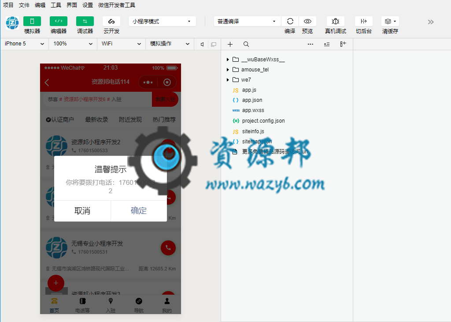Click the 编译 compile refresh icon

[290, 21]
